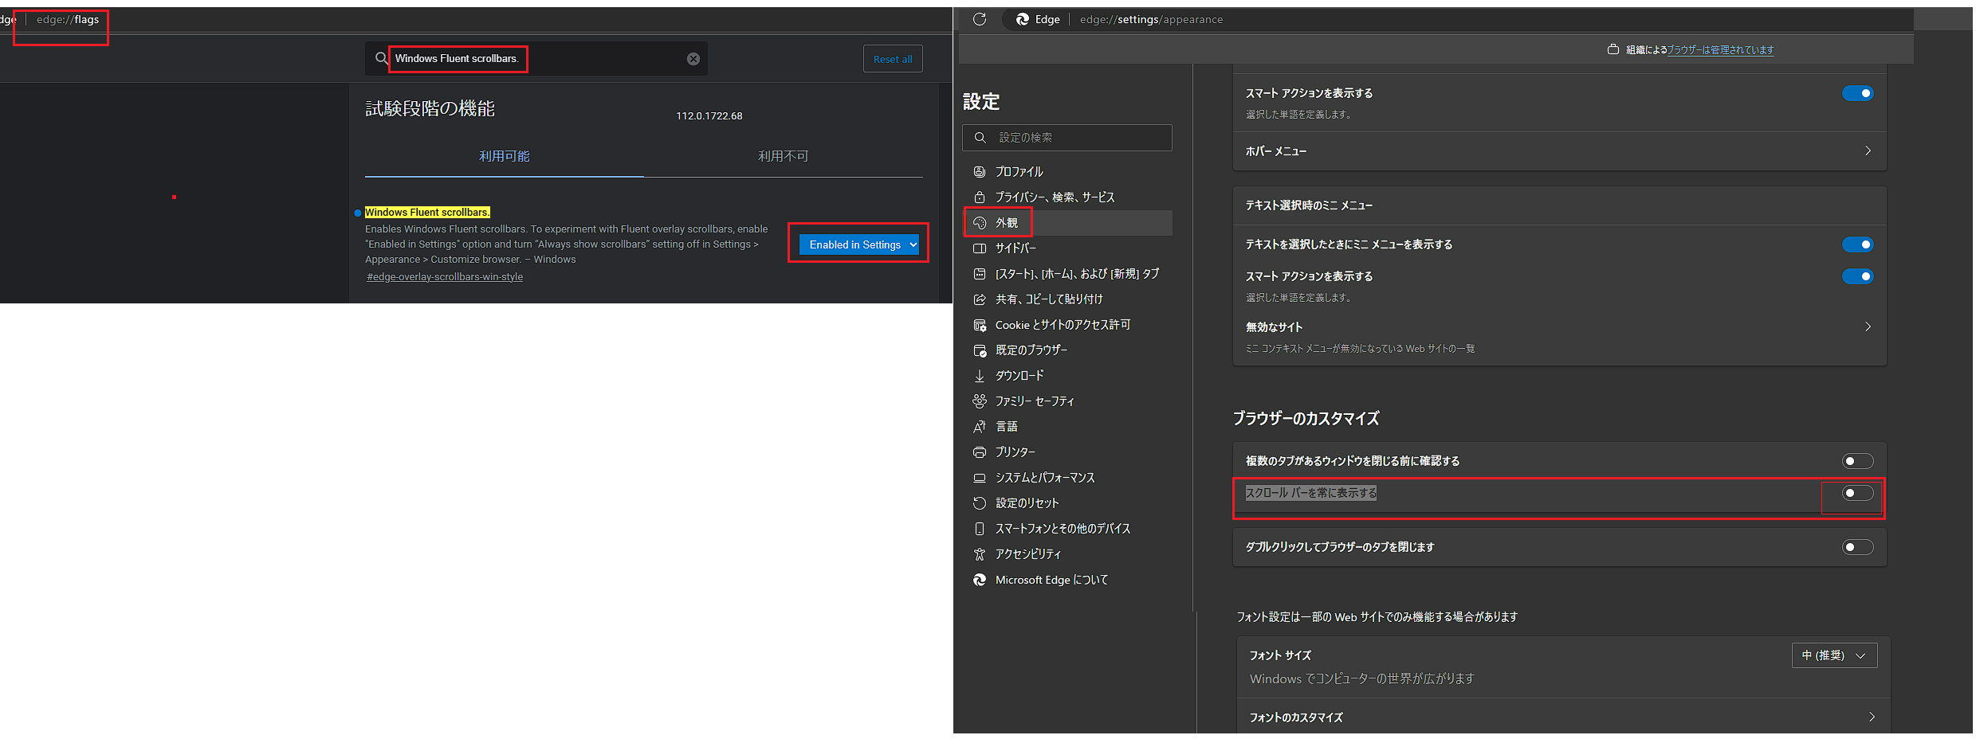The height and width of the screenshot is (739, 1976).
Task: Open 言語 settings page
Action: [1067, 427]
